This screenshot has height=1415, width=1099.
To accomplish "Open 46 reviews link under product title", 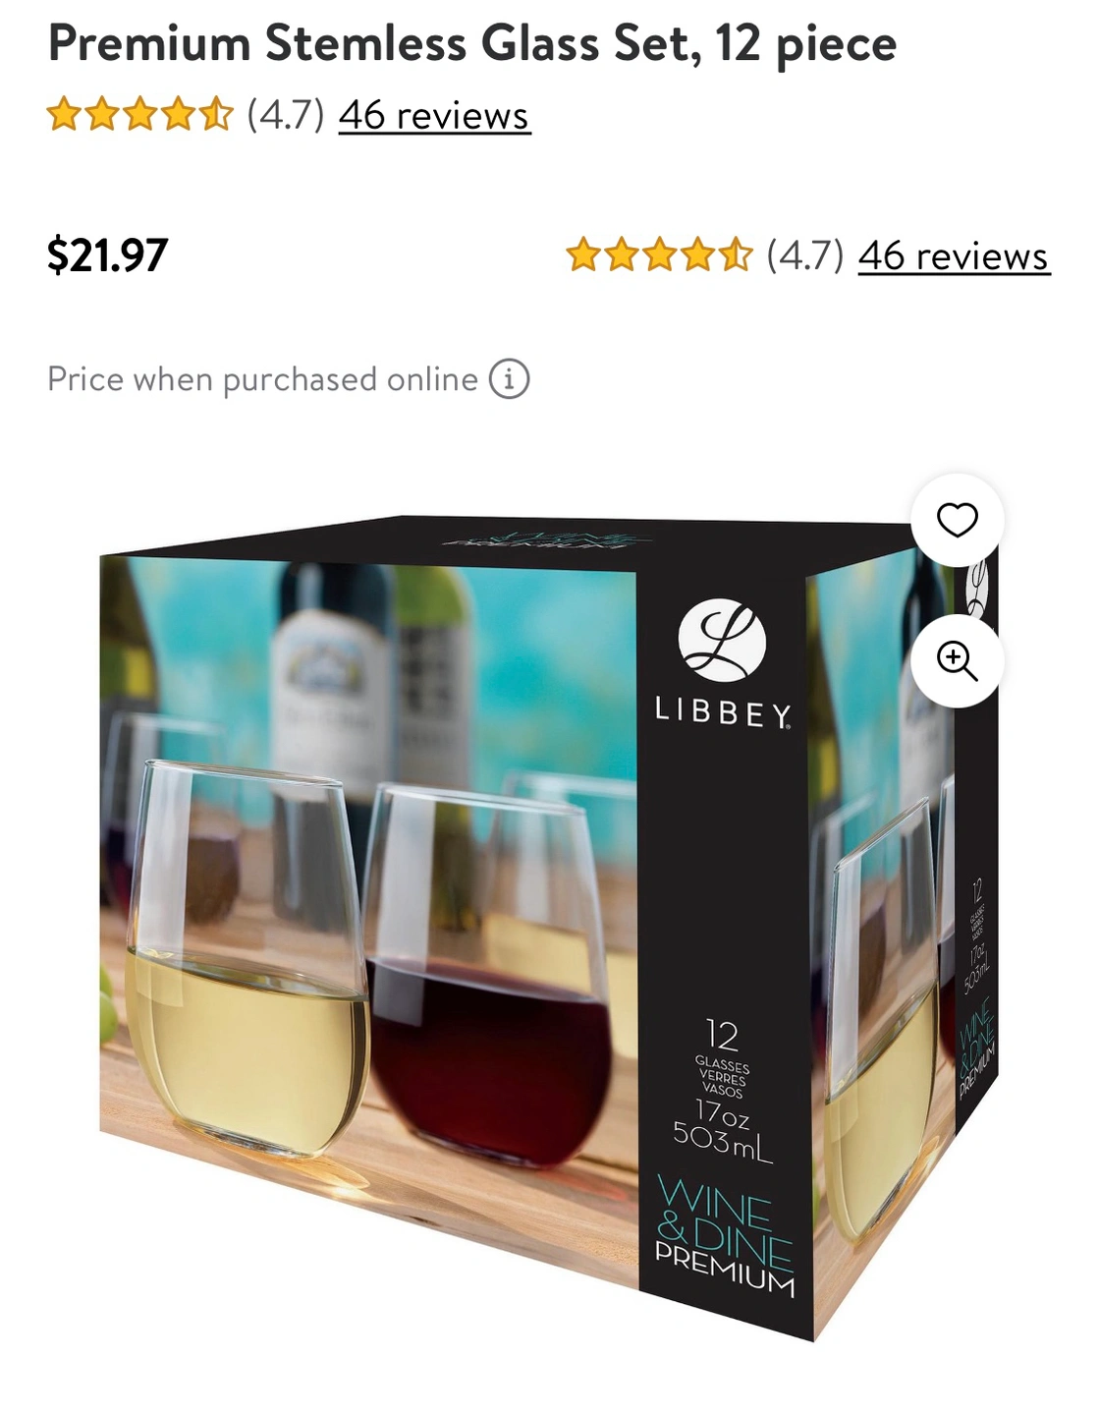I will pyautogui.click(x=434, y=116).
